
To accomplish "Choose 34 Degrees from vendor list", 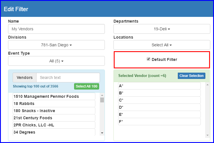I will click(x=54, y=132).
